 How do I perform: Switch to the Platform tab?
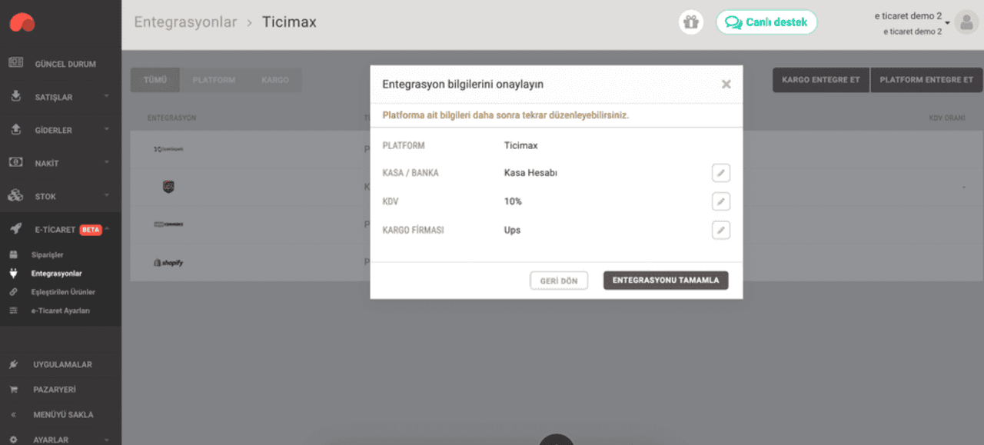point(214,80)
